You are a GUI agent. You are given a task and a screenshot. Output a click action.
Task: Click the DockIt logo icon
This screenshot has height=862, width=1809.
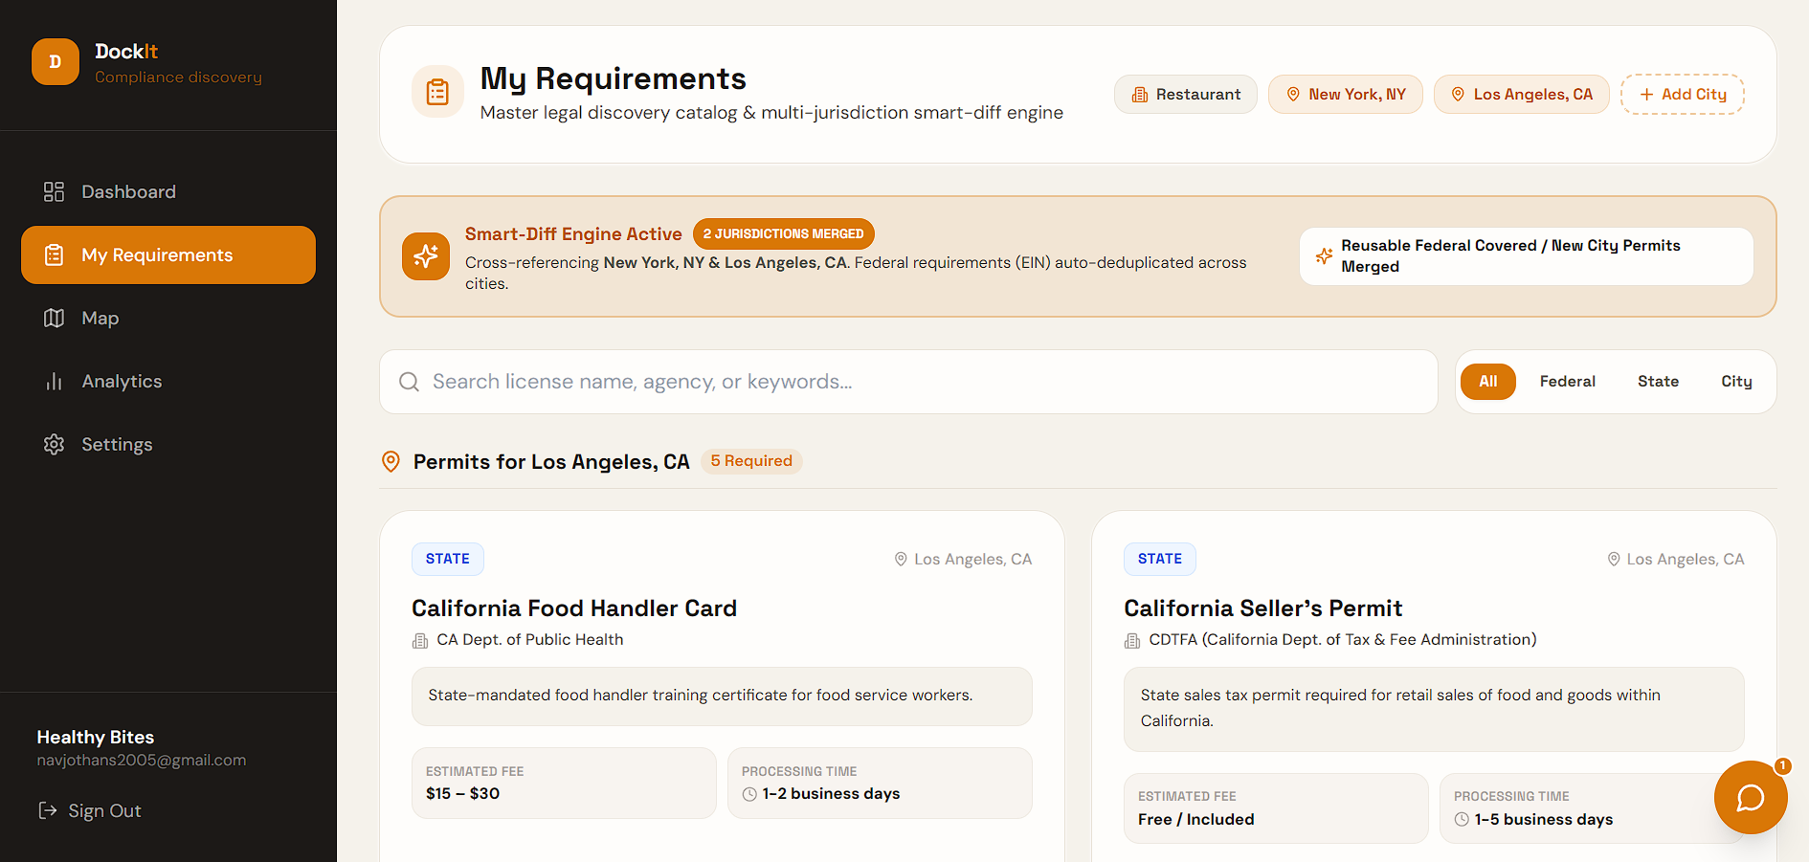pos(56,62)
